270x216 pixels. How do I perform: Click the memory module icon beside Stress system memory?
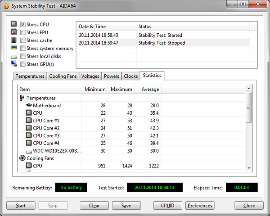click(x=14, y=48)
